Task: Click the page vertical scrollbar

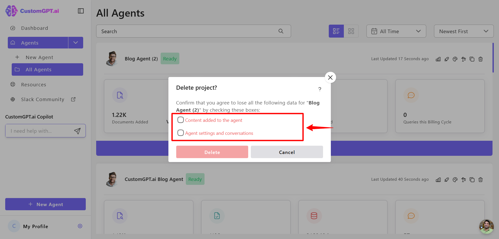Action: click(x=493, y=58)
